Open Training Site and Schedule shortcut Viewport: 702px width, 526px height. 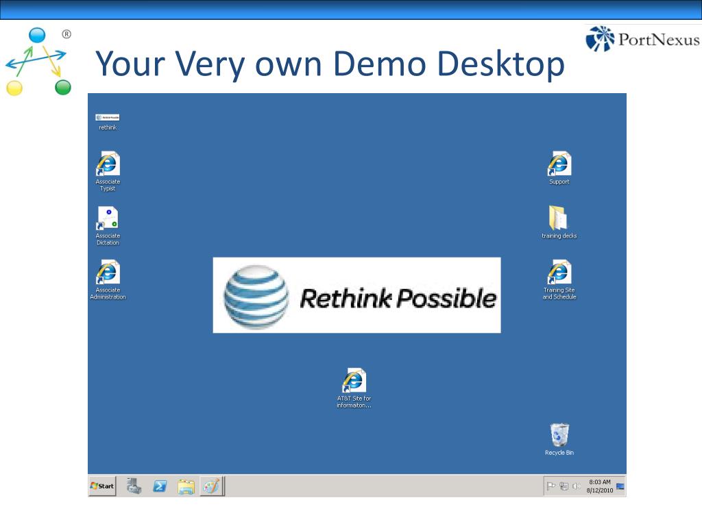click(559, 279)
